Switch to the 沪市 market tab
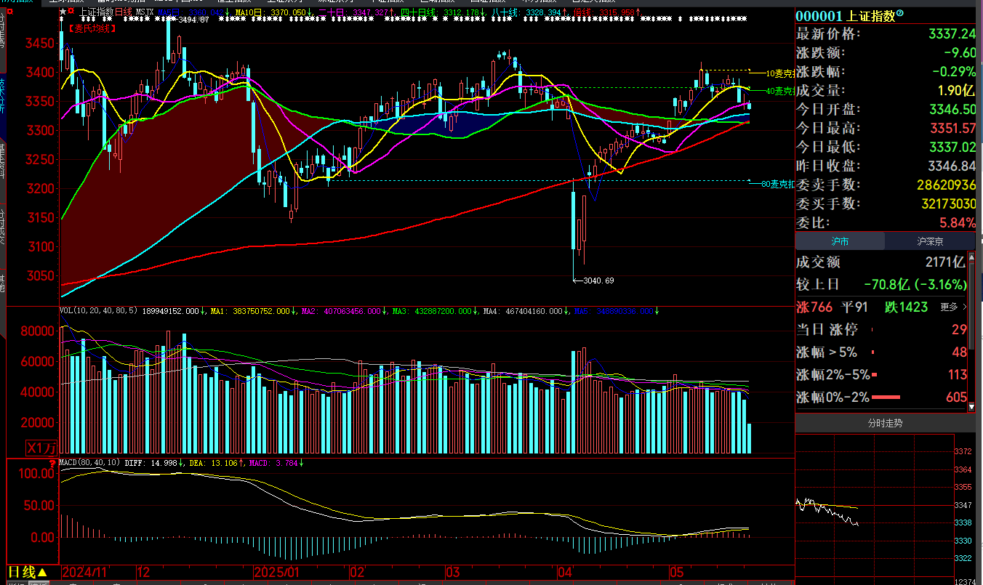The image size is (983, 585). 840,241
